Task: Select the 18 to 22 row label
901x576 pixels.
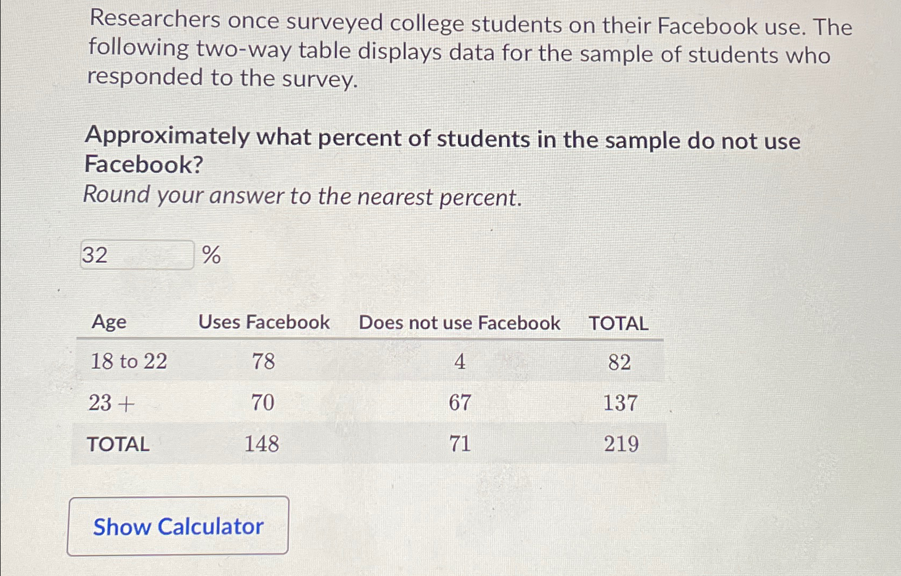Action: 128,362
